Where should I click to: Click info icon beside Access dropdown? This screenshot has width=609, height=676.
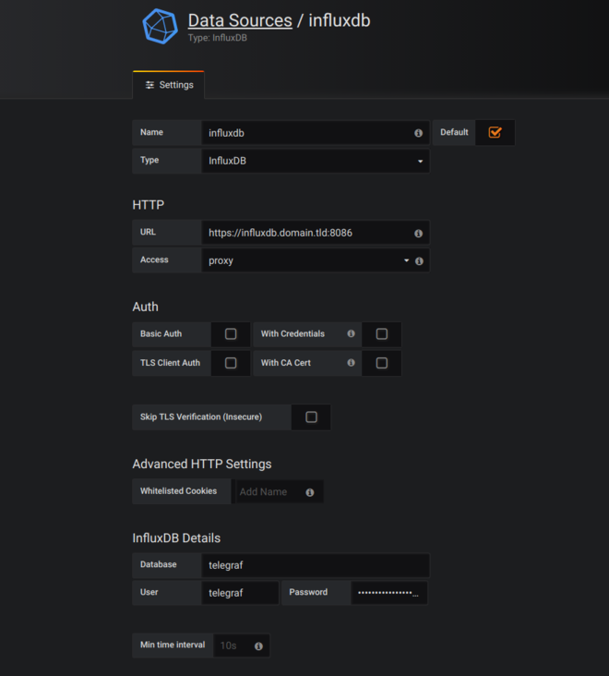[419, 261]
